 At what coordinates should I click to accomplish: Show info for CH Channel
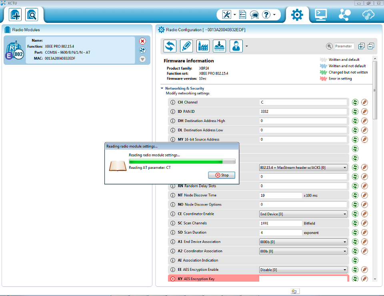[x=173, y=102]
